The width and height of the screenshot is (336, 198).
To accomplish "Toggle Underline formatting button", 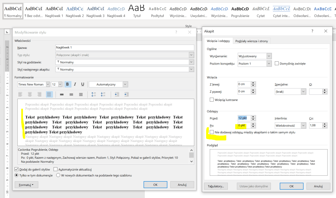I will pos(83,84).
